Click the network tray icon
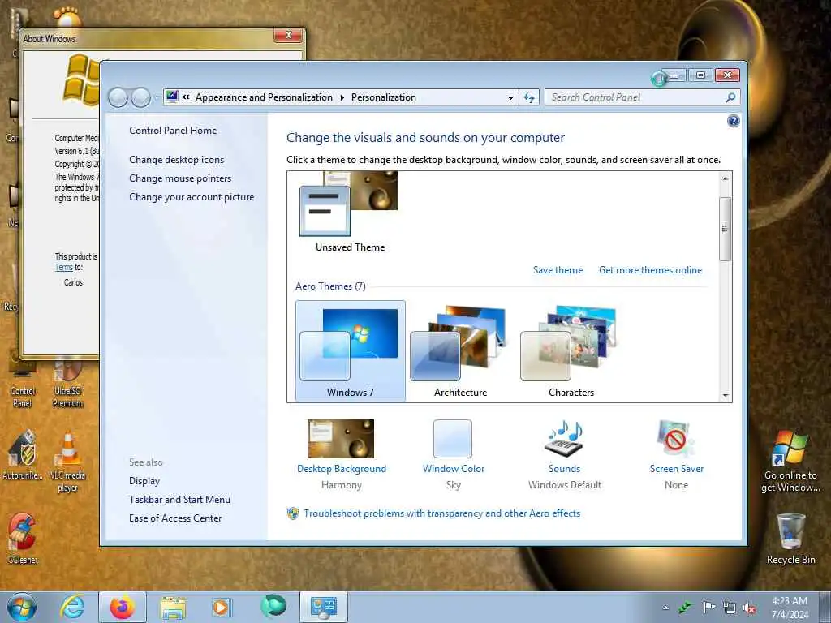Viewport: 831px width, 623px height. (x=730, y=608)
